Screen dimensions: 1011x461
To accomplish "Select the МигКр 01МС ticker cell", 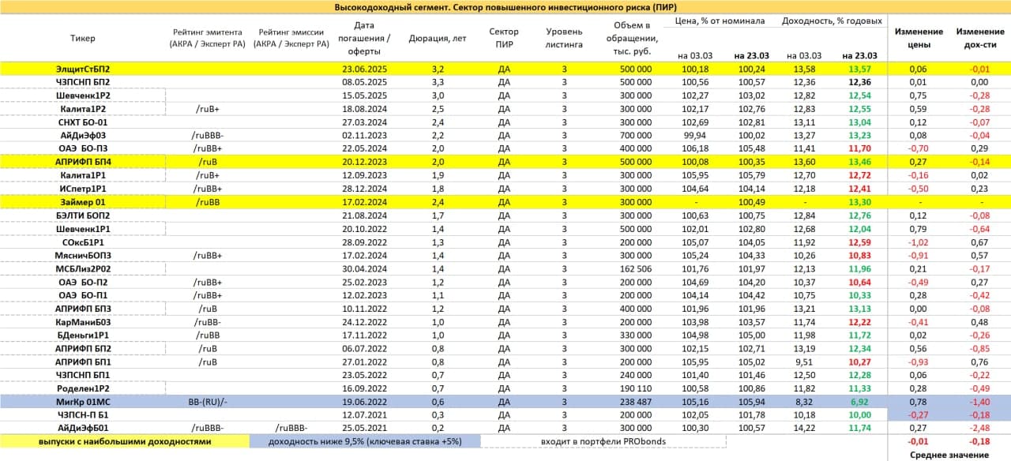I will [x=83, y=402].
